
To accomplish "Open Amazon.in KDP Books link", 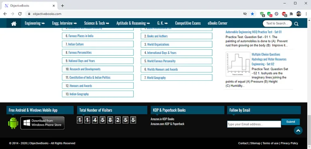I will (162, 119).
